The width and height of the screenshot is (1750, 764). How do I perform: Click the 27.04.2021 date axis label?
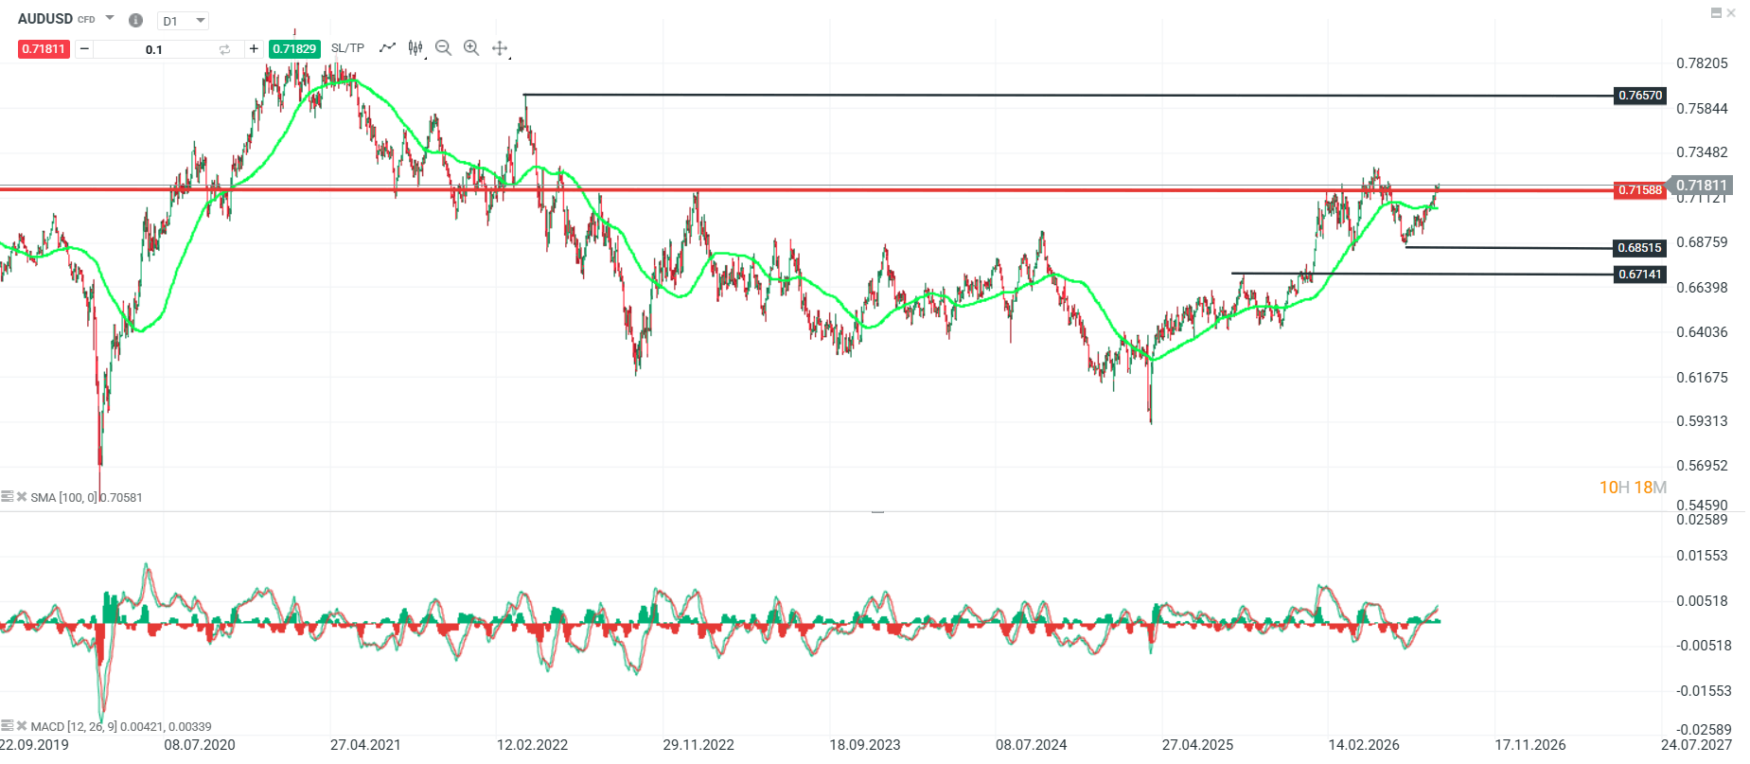pyautogui.click(x=365, y=745)
